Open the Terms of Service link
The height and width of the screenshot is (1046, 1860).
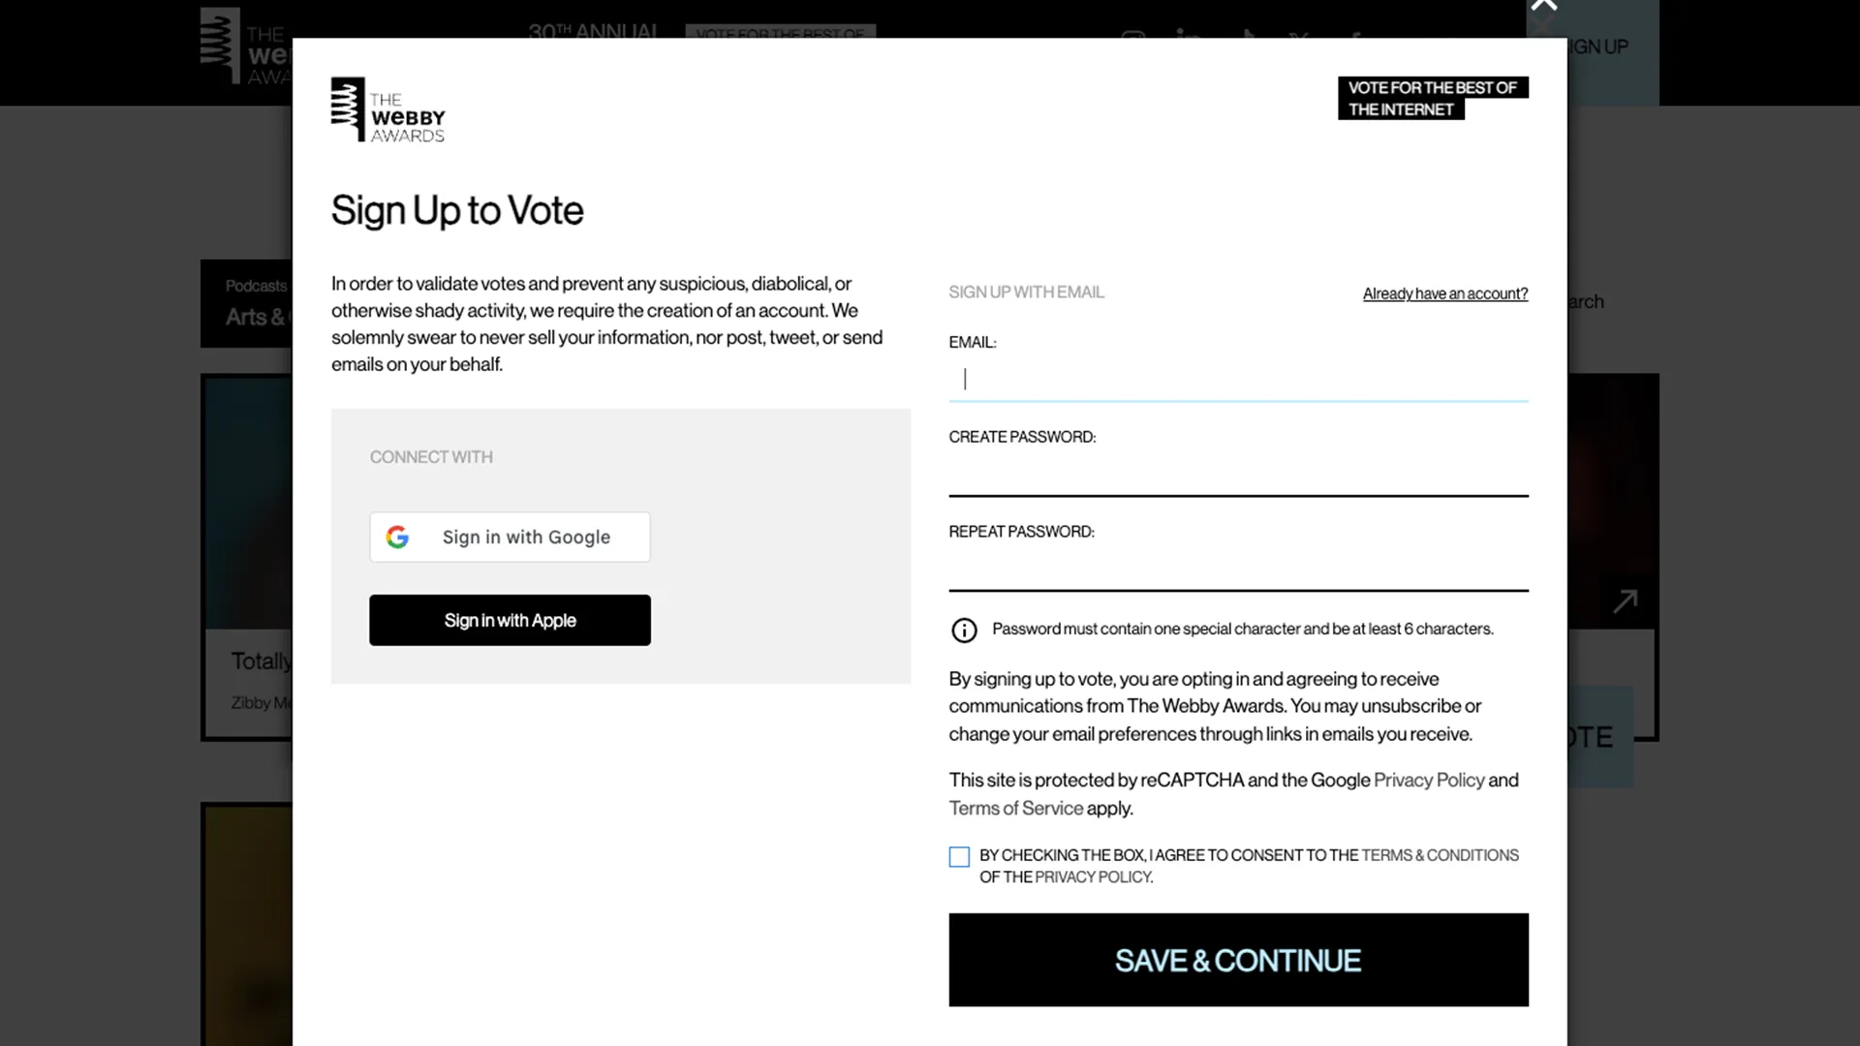[x=1014, y=808]
